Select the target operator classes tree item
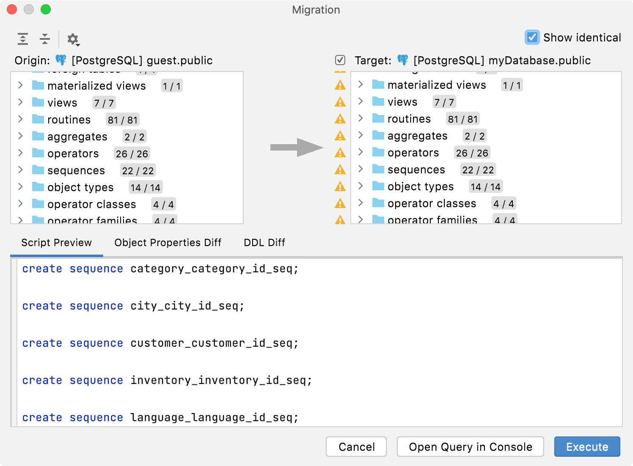Image resolution: width=633 pixels, height=466 pixels. (432, 203)
